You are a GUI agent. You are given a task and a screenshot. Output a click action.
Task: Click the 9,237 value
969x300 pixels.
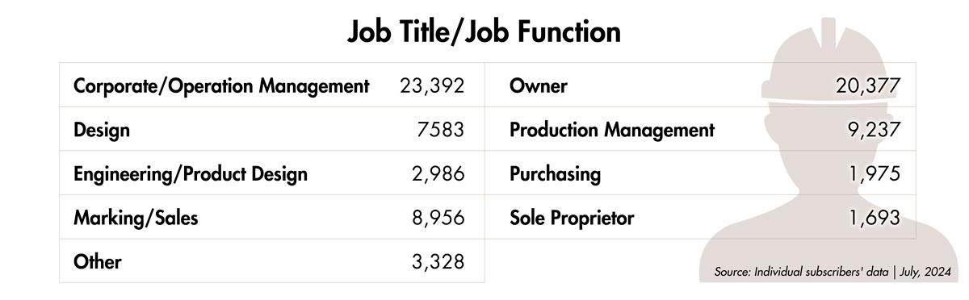873,130
